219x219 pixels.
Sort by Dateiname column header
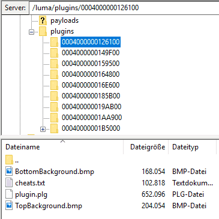[62, 147]
